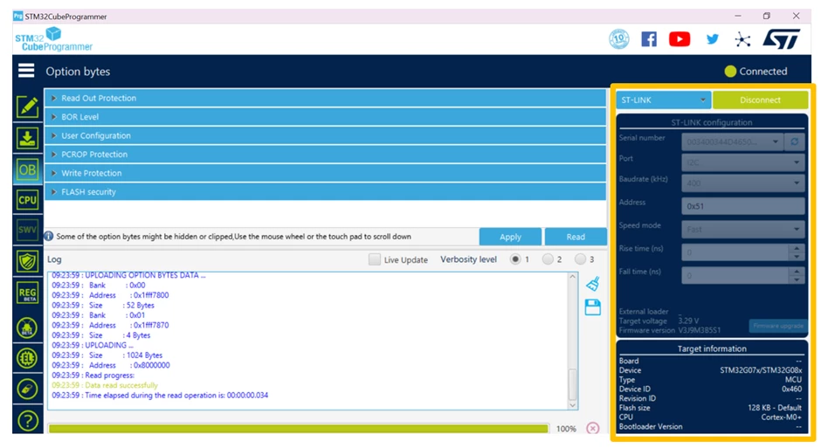Refresh the ST-LINK serial number list
The image size is (821, 448).
pyautogui.click(x=794, y=141)
